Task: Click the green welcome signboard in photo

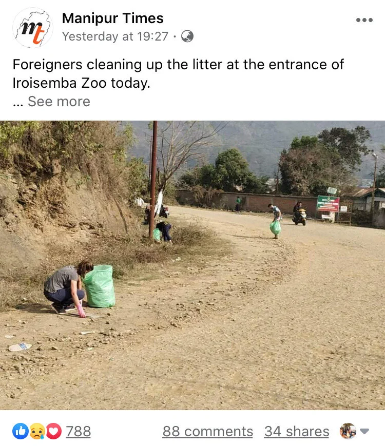Action: 328,203
